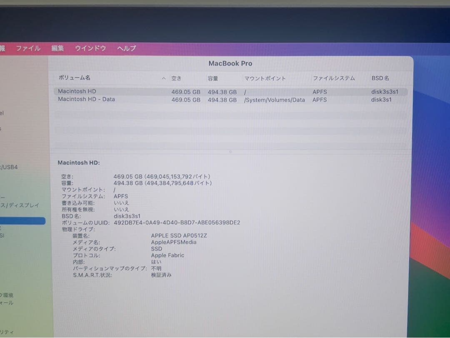This screenshot has width=450, height=338.
Task: Sort volumes by the 容量 column header
Action: [213, 78]
